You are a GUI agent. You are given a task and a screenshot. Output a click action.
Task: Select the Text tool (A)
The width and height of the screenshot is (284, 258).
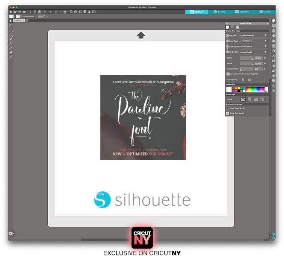click(x=11, y=44)
